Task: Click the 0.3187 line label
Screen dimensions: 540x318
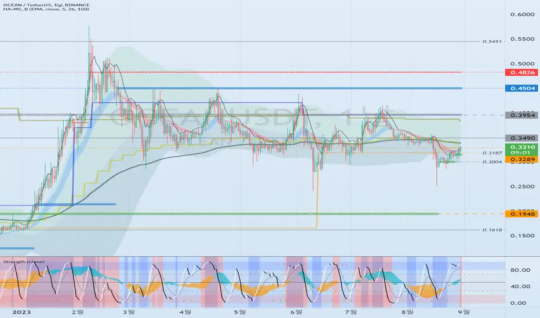Action: pyautogui.click(x=492, y=153)
